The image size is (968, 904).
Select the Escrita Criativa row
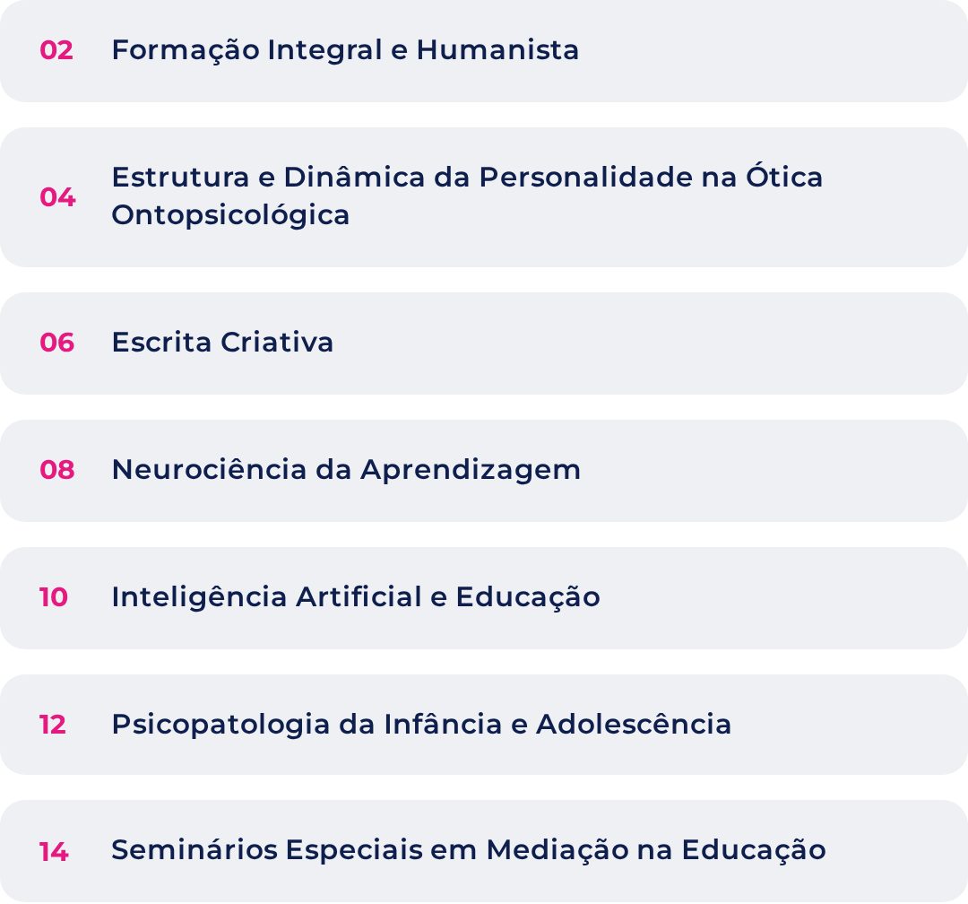coord(484,343)
